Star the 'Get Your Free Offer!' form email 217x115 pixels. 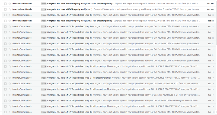coord(9,101)
